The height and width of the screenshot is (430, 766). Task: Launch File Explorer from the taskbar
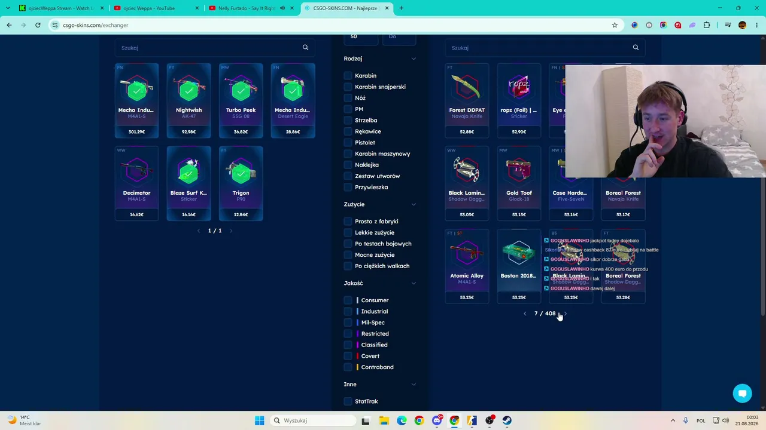384,420
